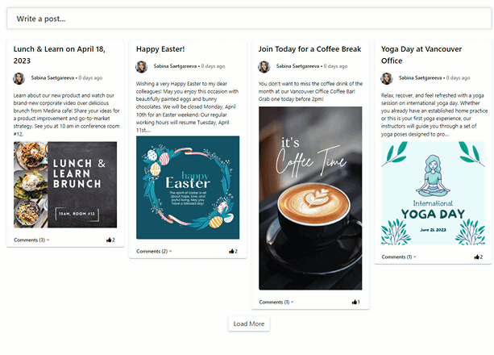Open author avatar on Lunch & Learn post
The image size is (494, 355).
coord(19,78)
